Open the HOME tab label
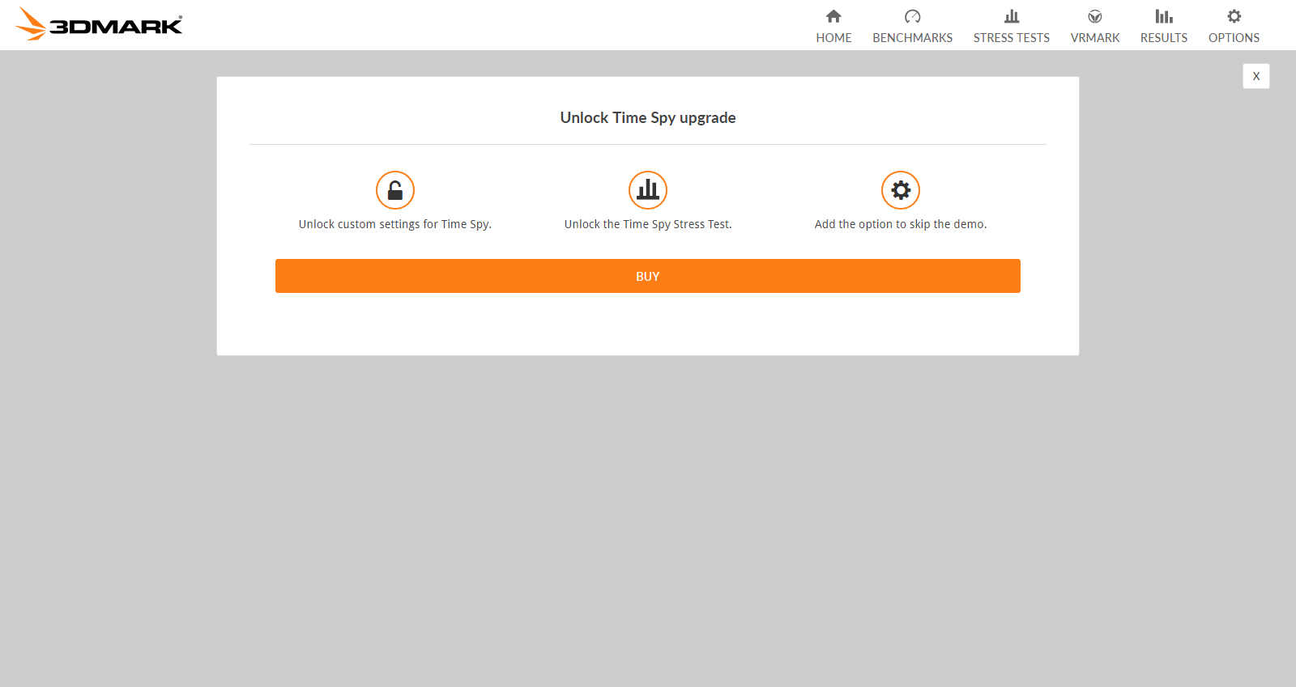The height and width of the screenshot is (687, 1296). tap(833, 38)
